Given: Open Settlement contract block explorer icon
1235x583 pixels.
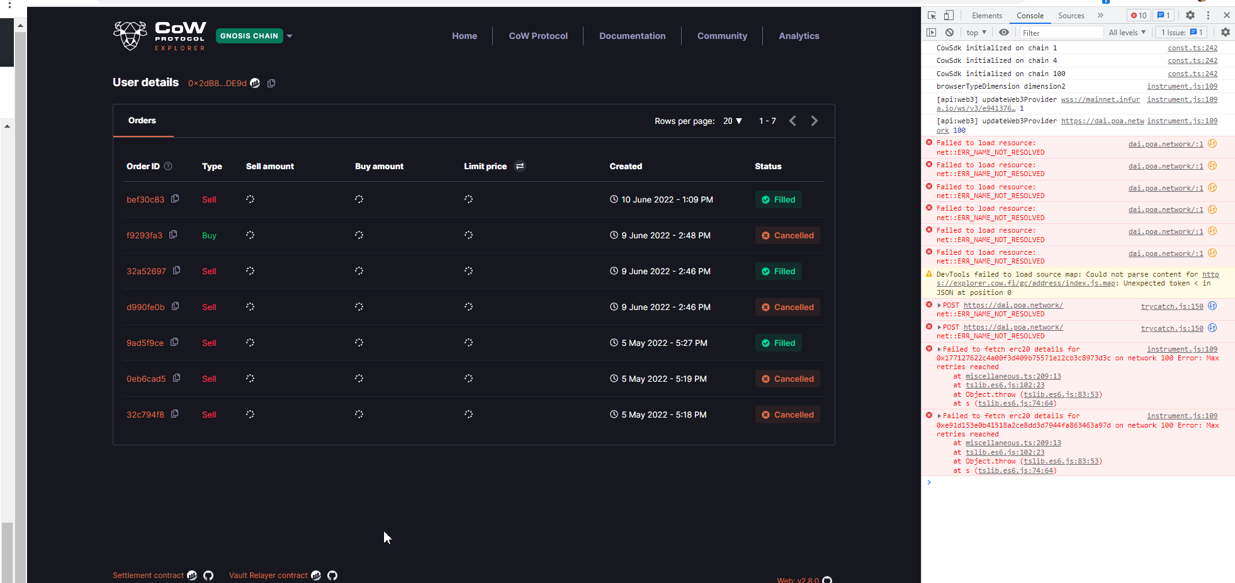Looking at the screenshot, I should click(192, 575).
